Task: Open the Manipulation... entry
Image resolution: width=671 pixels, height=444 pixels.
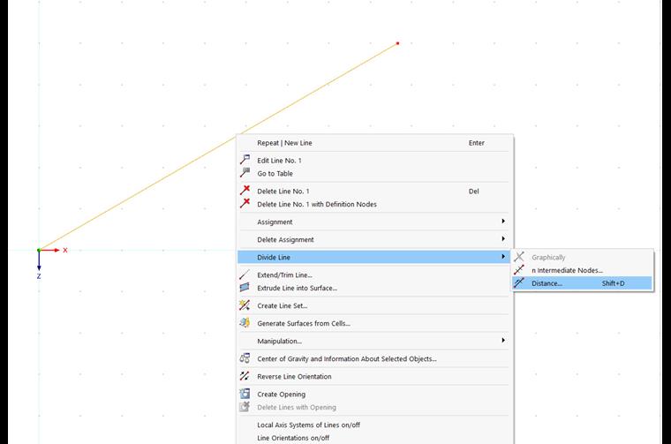Action: click(x=375, y=341)
